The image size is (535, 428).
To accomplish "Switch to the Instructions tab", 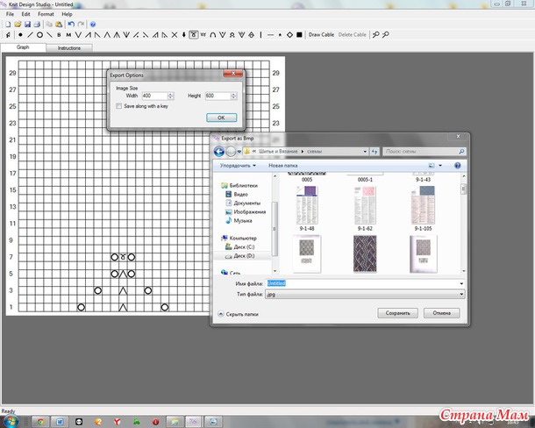I will click(69, 48).
